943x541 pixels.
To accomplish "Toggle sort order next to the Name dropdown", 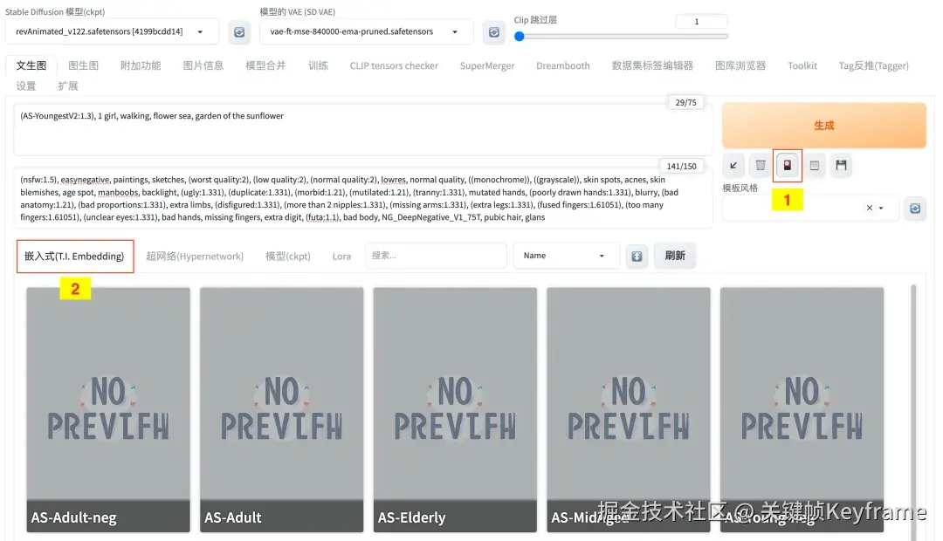I will pyautogui.click(x=637, y=256).
